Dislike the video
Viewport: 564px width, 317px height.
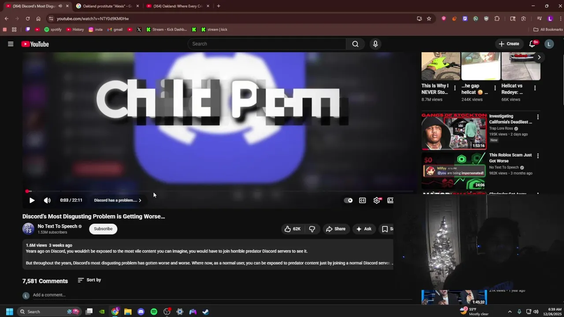pyautogui.click(x=312, y=229)
